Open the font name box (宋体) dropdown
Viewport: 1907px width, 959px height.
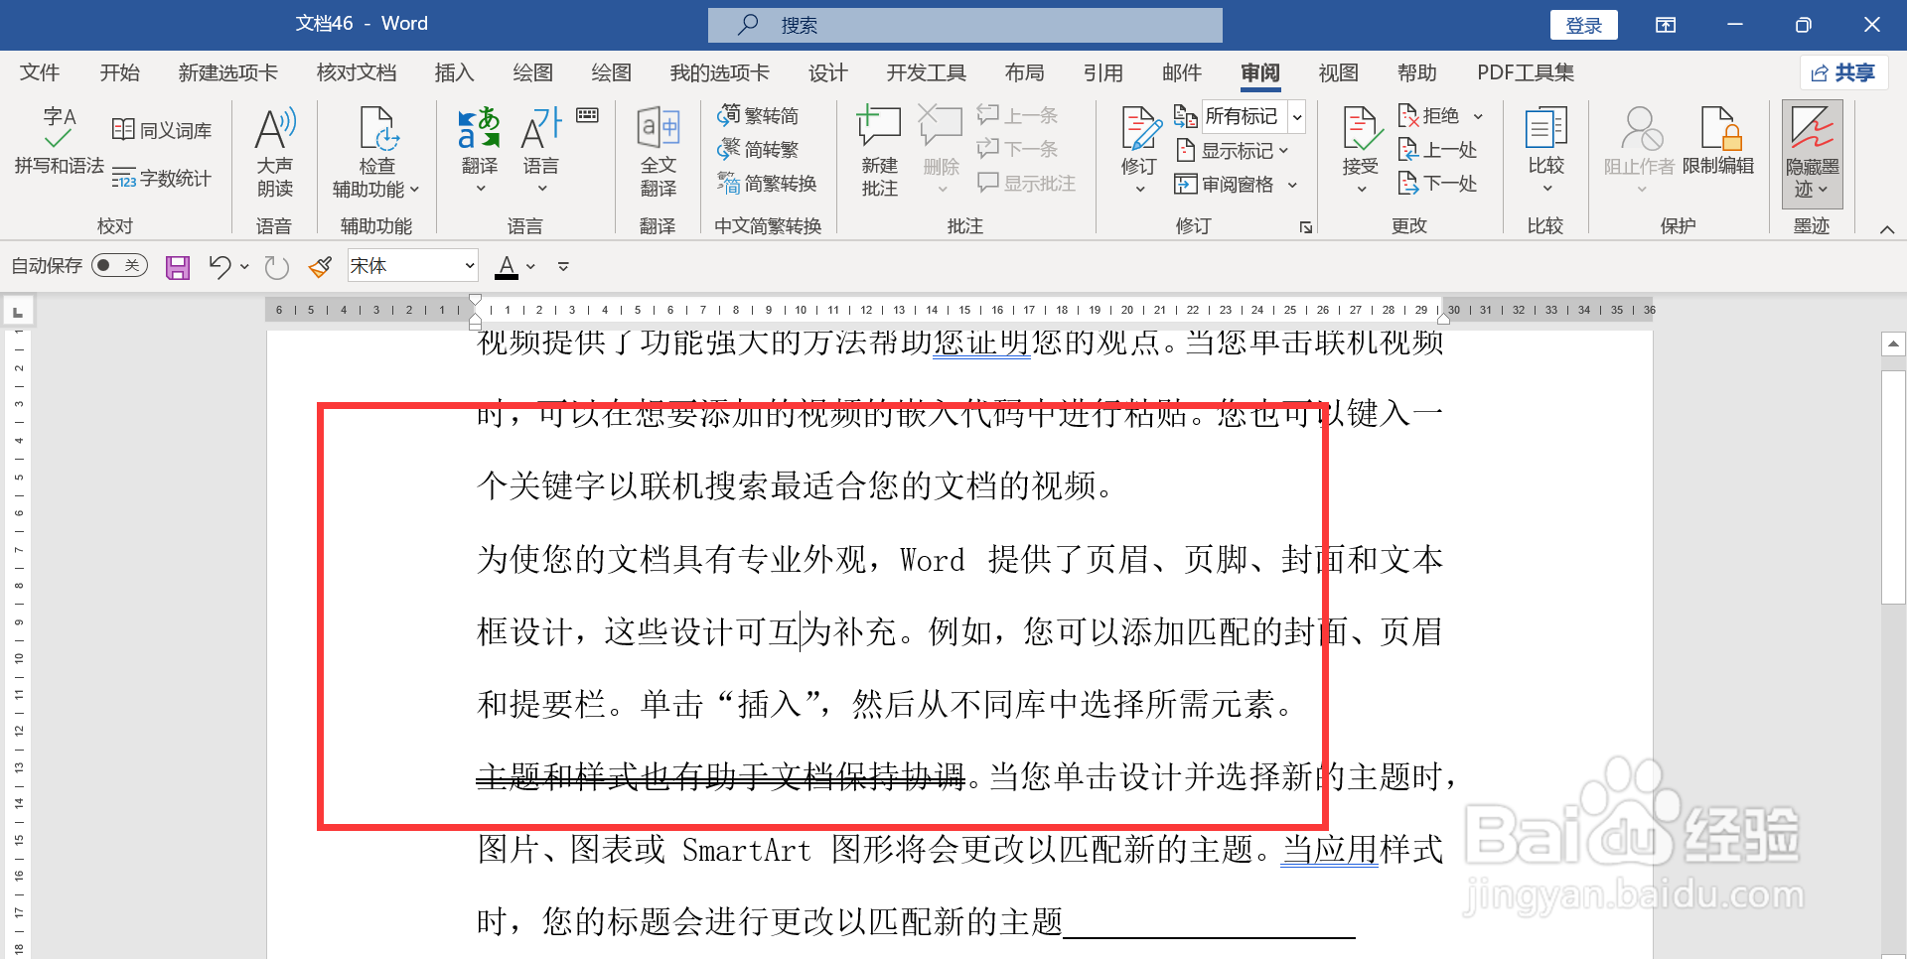(470, 266)
